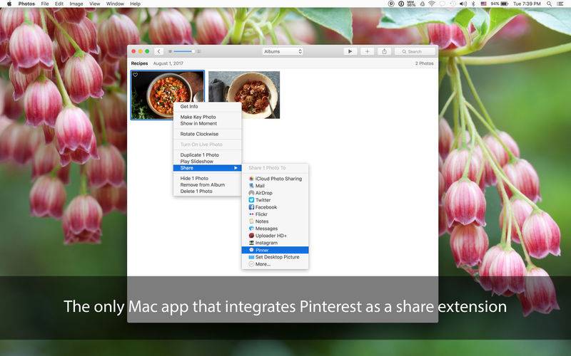Select the meatball pasta bowl thumbnail
The width and height of the screenshot is (571, 356).
(x=244, y=95)
